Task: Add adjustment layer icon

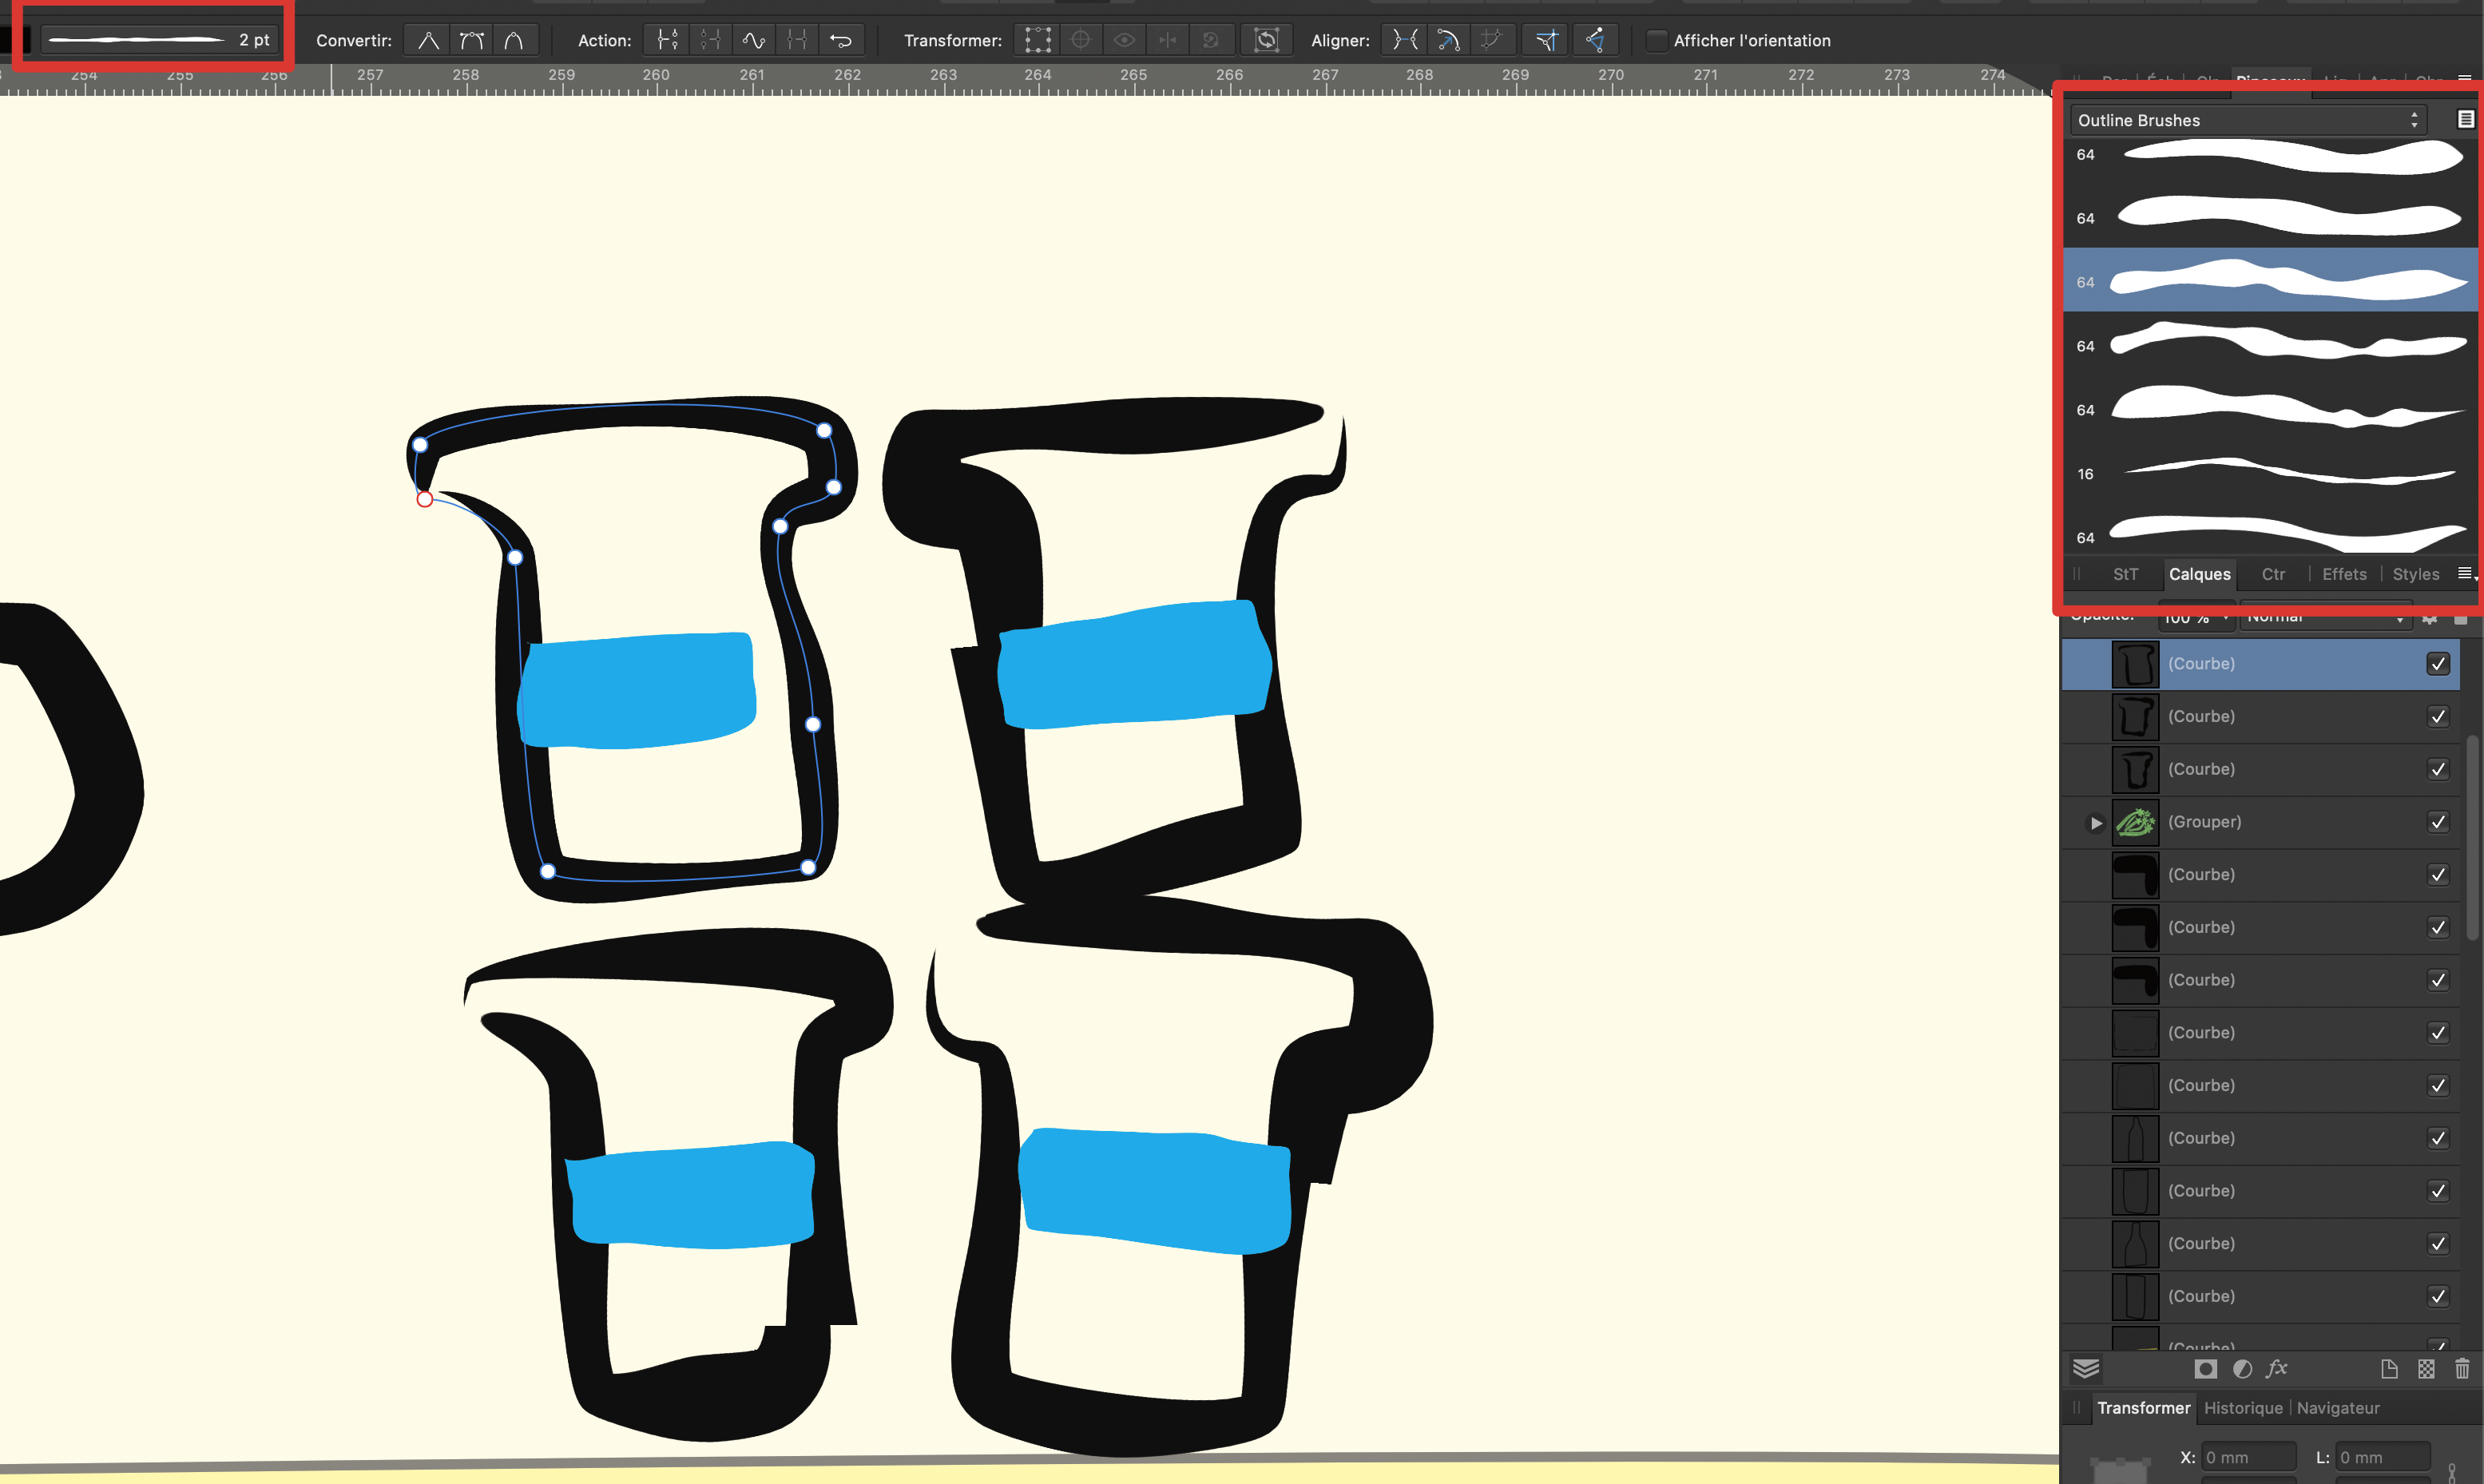Action: click(2242, 1369)
